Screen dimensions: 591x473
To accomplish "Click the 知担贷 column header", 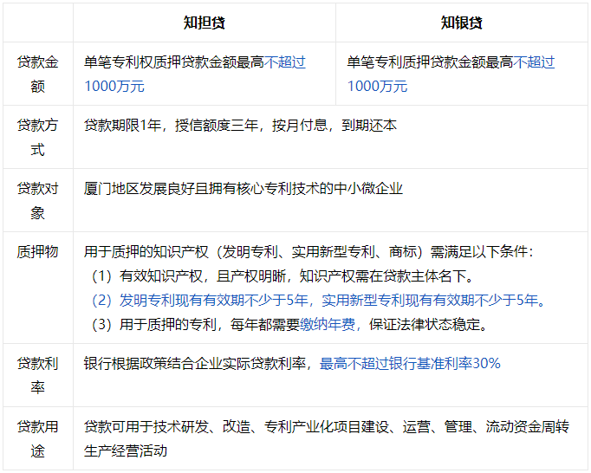I will [205, 23].
